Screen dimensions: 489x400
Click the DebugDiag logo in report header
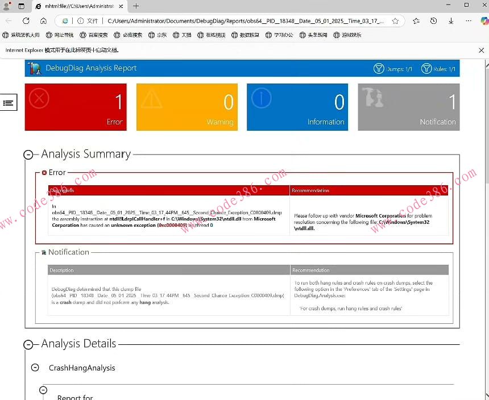tap(35, 68)
